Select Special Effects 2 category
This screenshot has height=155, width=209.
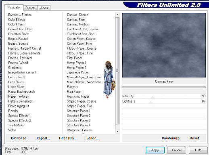point(20,120)
